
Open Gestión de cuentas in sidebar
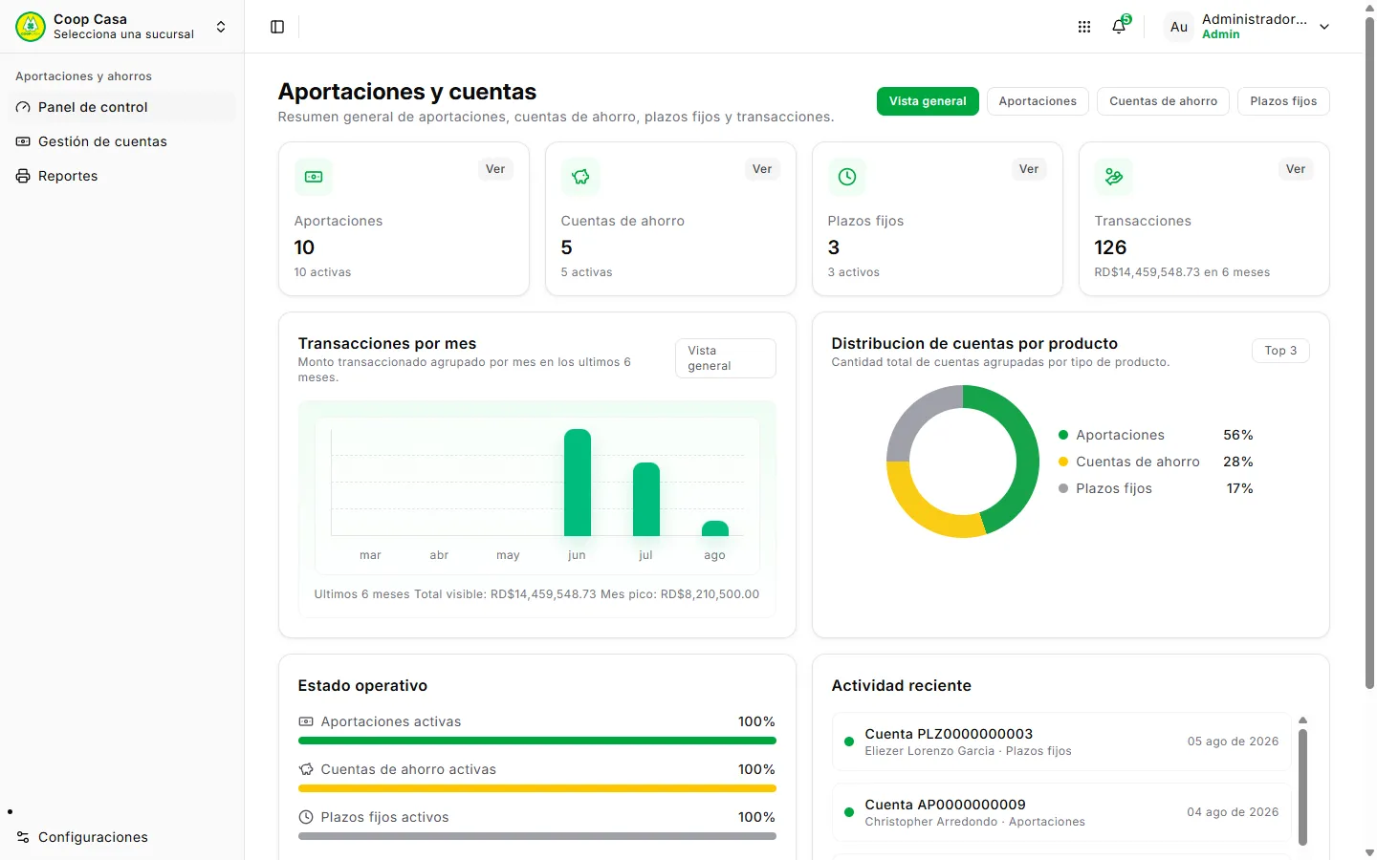(122, 141)
